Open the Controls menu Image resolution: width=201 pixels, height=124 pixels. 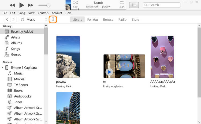[x=43, y=13]
